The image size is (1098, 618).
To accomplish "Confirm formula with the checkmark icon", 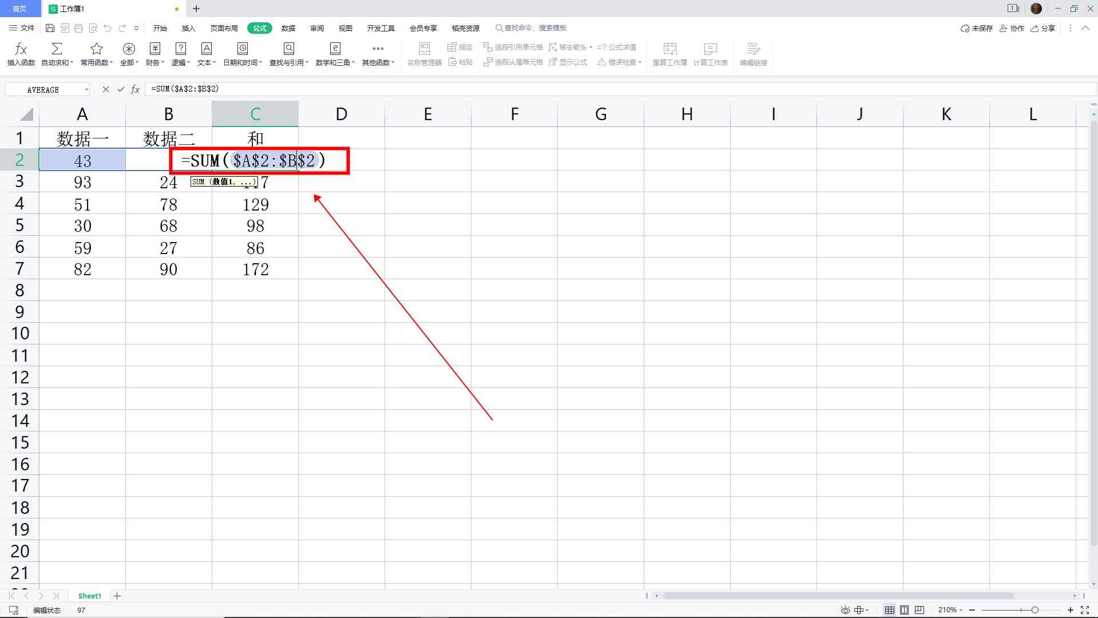I will [121, 89].
